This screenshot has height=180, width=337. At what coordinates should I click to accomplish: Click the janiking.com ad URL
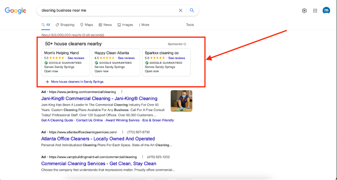tap(82, 92)
